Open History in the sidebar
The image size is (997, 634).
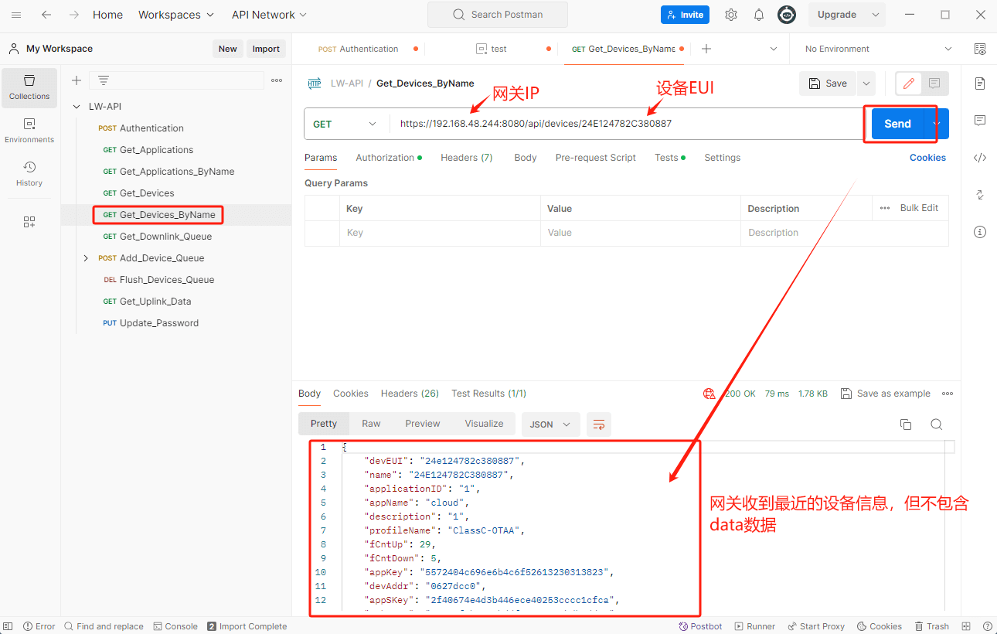pyautogui.click(x=29, y=174)
